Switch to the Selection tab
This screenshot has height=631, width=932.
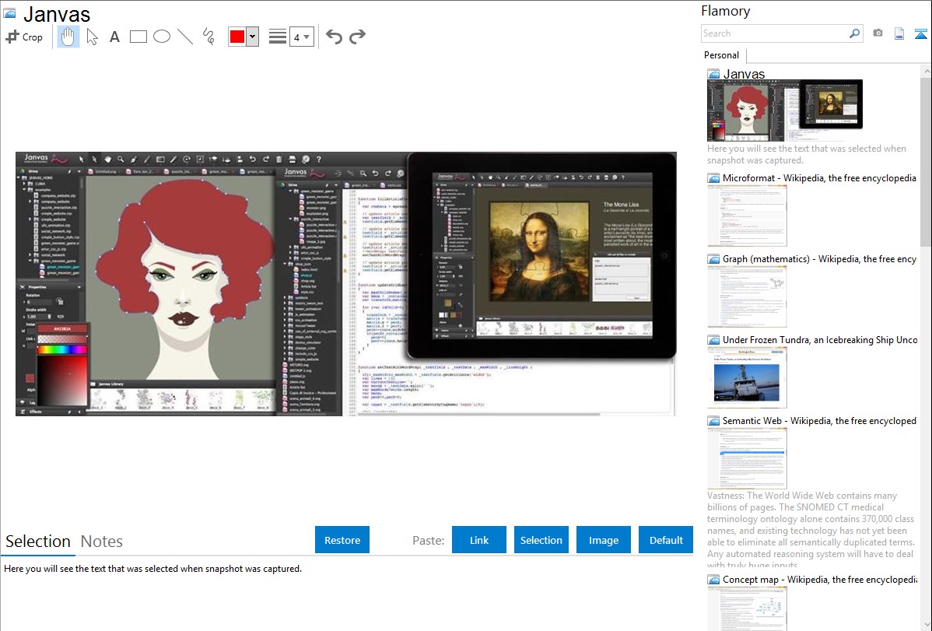38,542
